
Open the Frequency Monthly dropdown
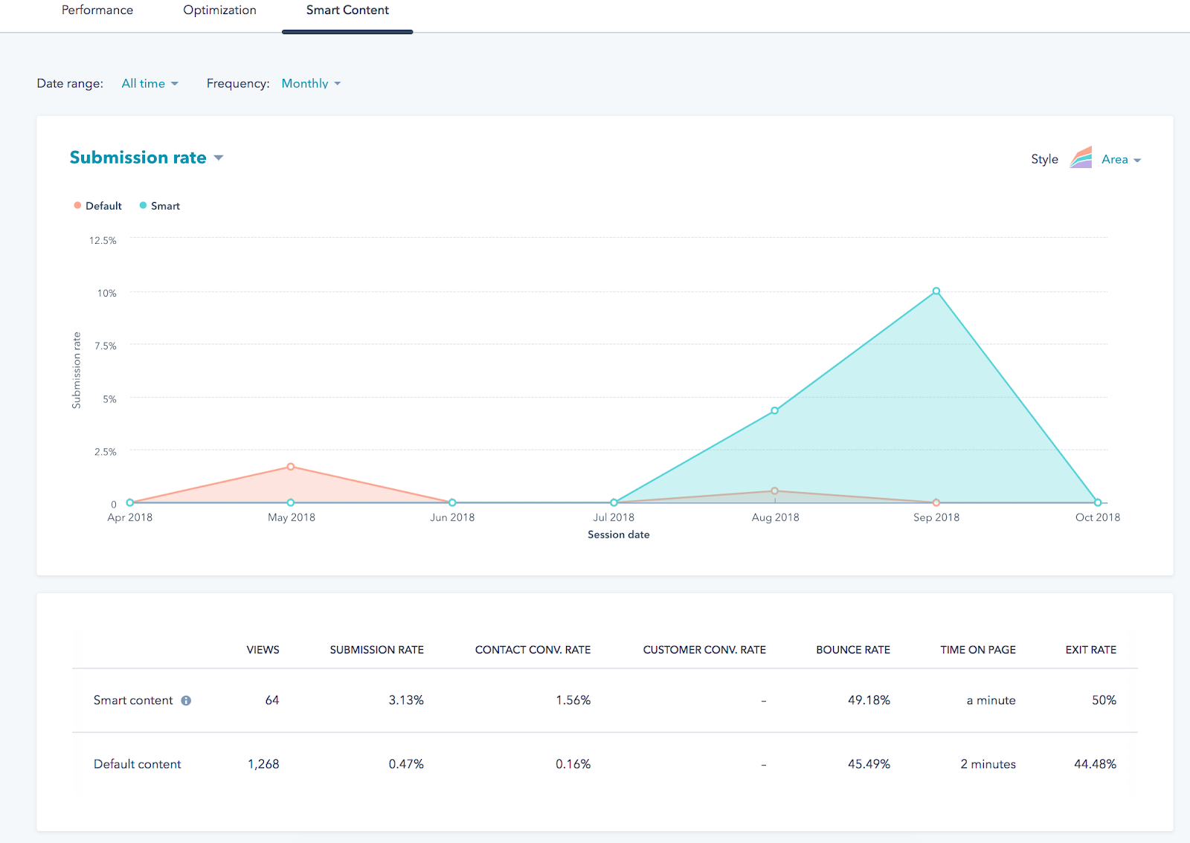click(311, 83)
